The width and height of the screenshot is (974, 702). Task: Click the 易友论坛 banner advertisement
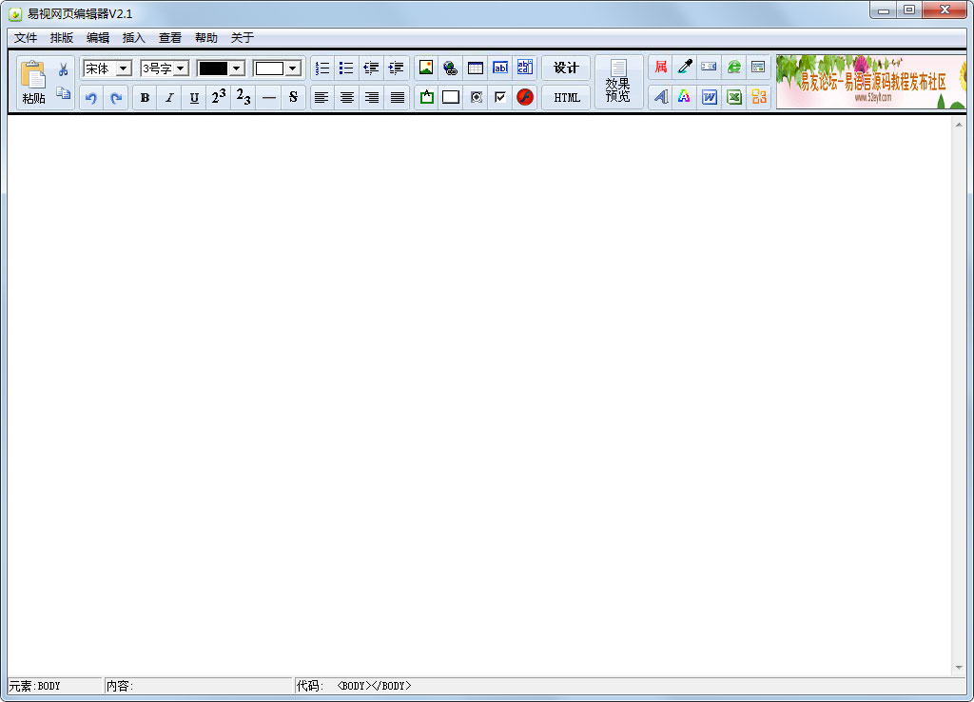(x=871, y=82)
